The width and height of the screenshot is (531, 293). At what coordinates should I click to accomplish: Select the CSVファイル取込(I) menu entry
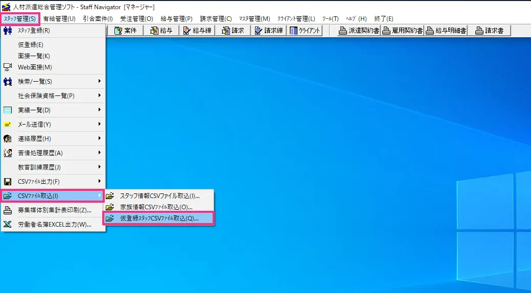(x=53, y=196)
